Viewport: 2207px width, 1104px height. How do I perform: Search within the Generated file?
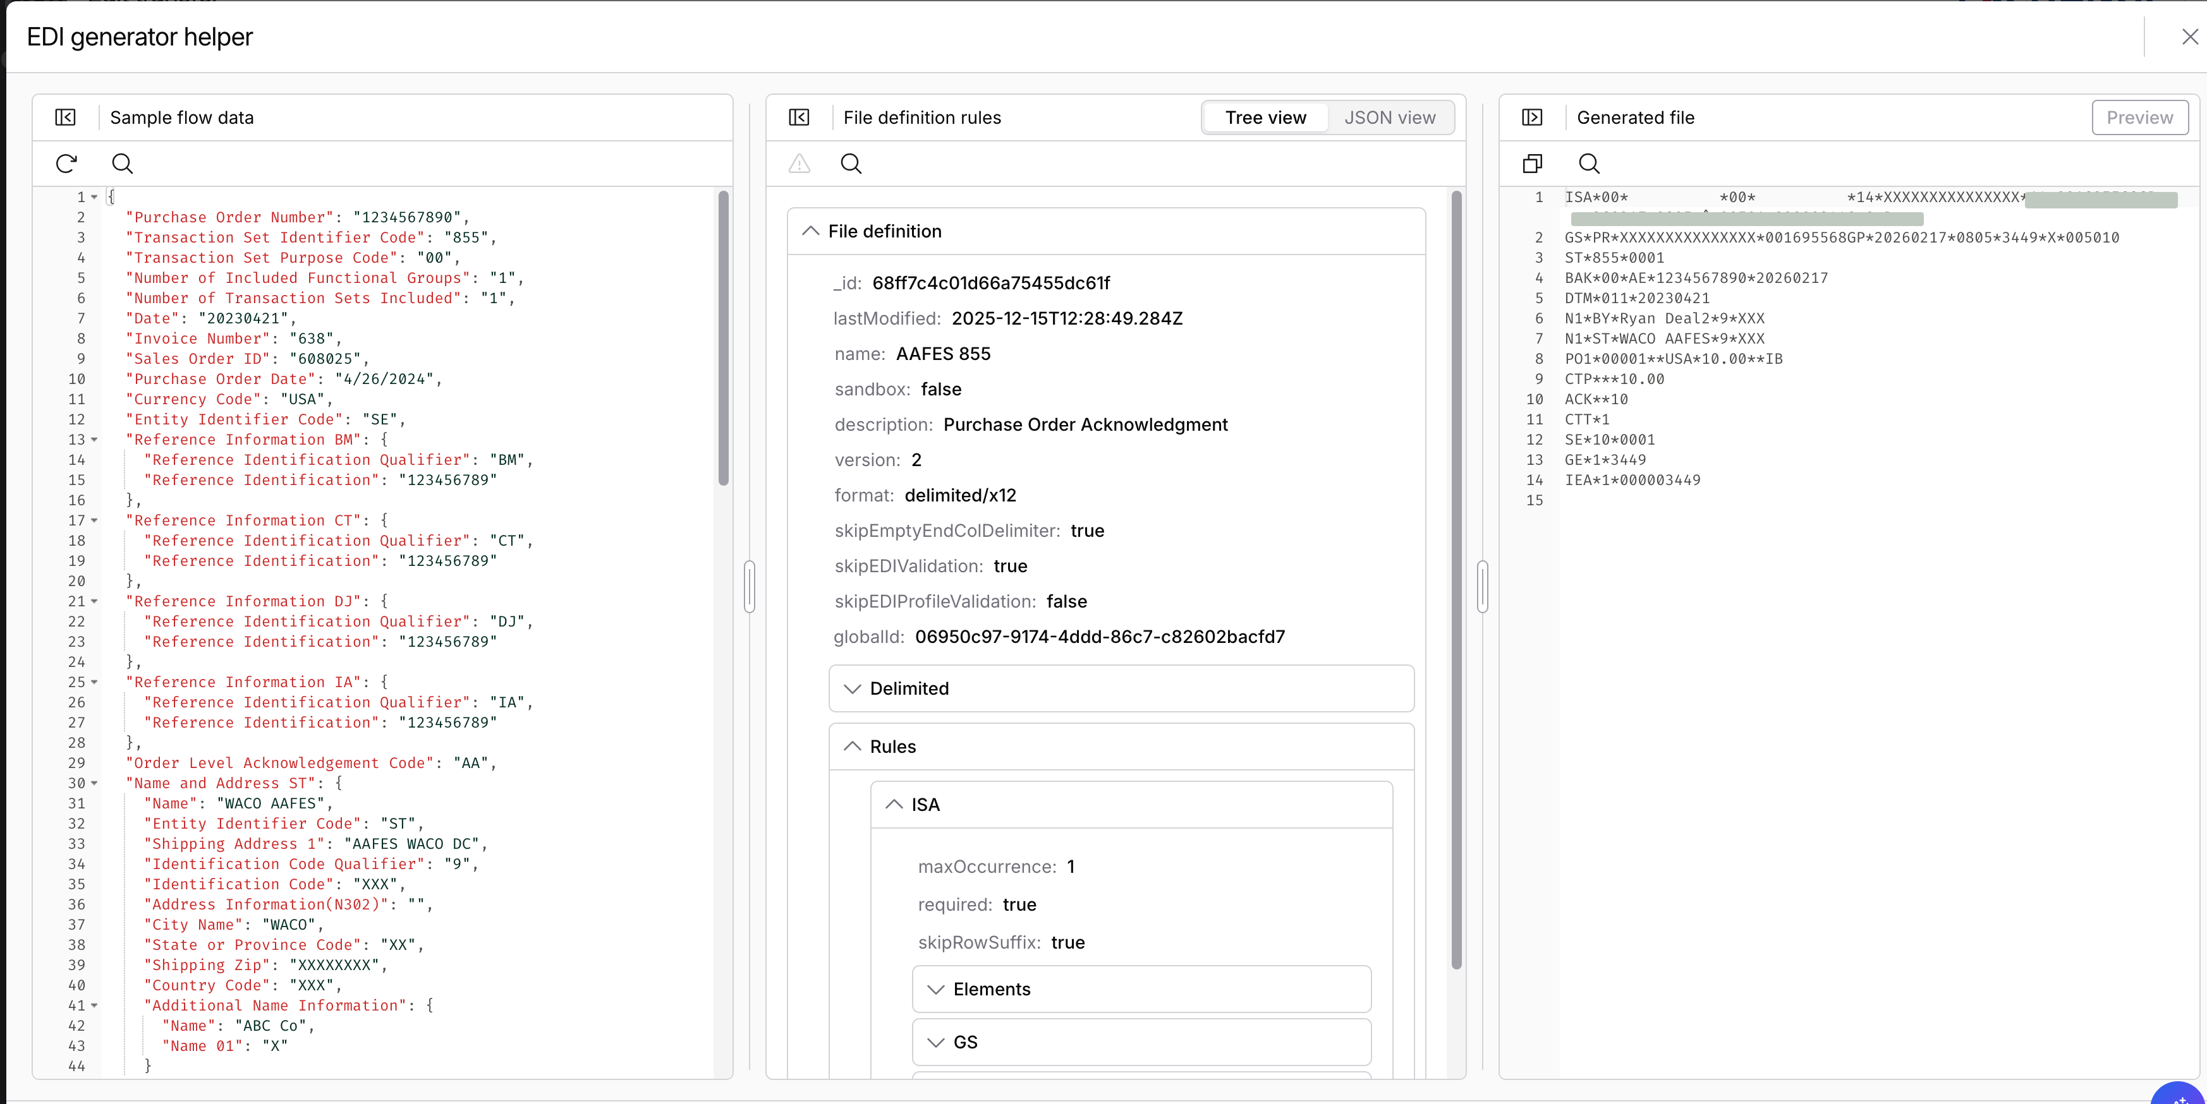point(1590,163)
